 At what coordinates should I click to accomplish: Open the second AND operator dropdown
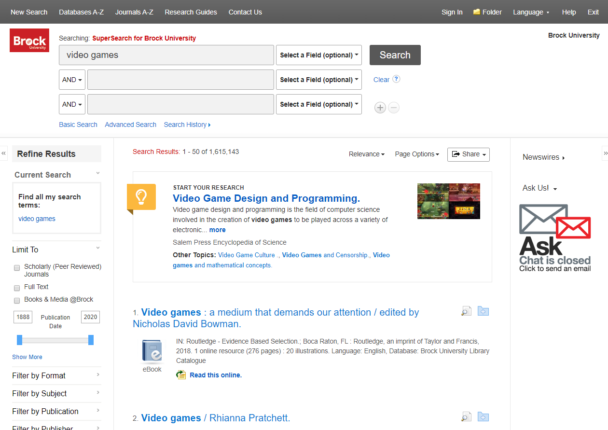click(72, 104)
